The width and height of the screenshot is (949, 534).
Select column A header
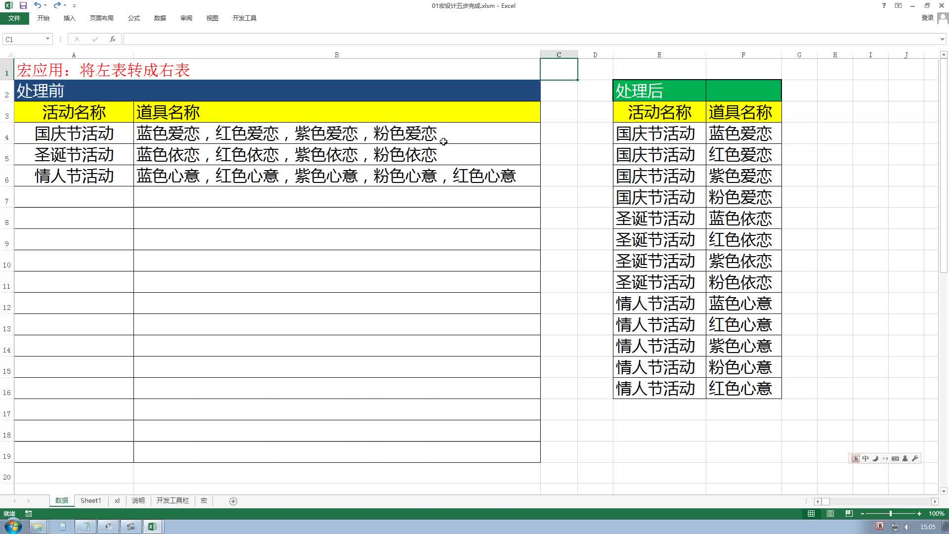pos(74,55)
